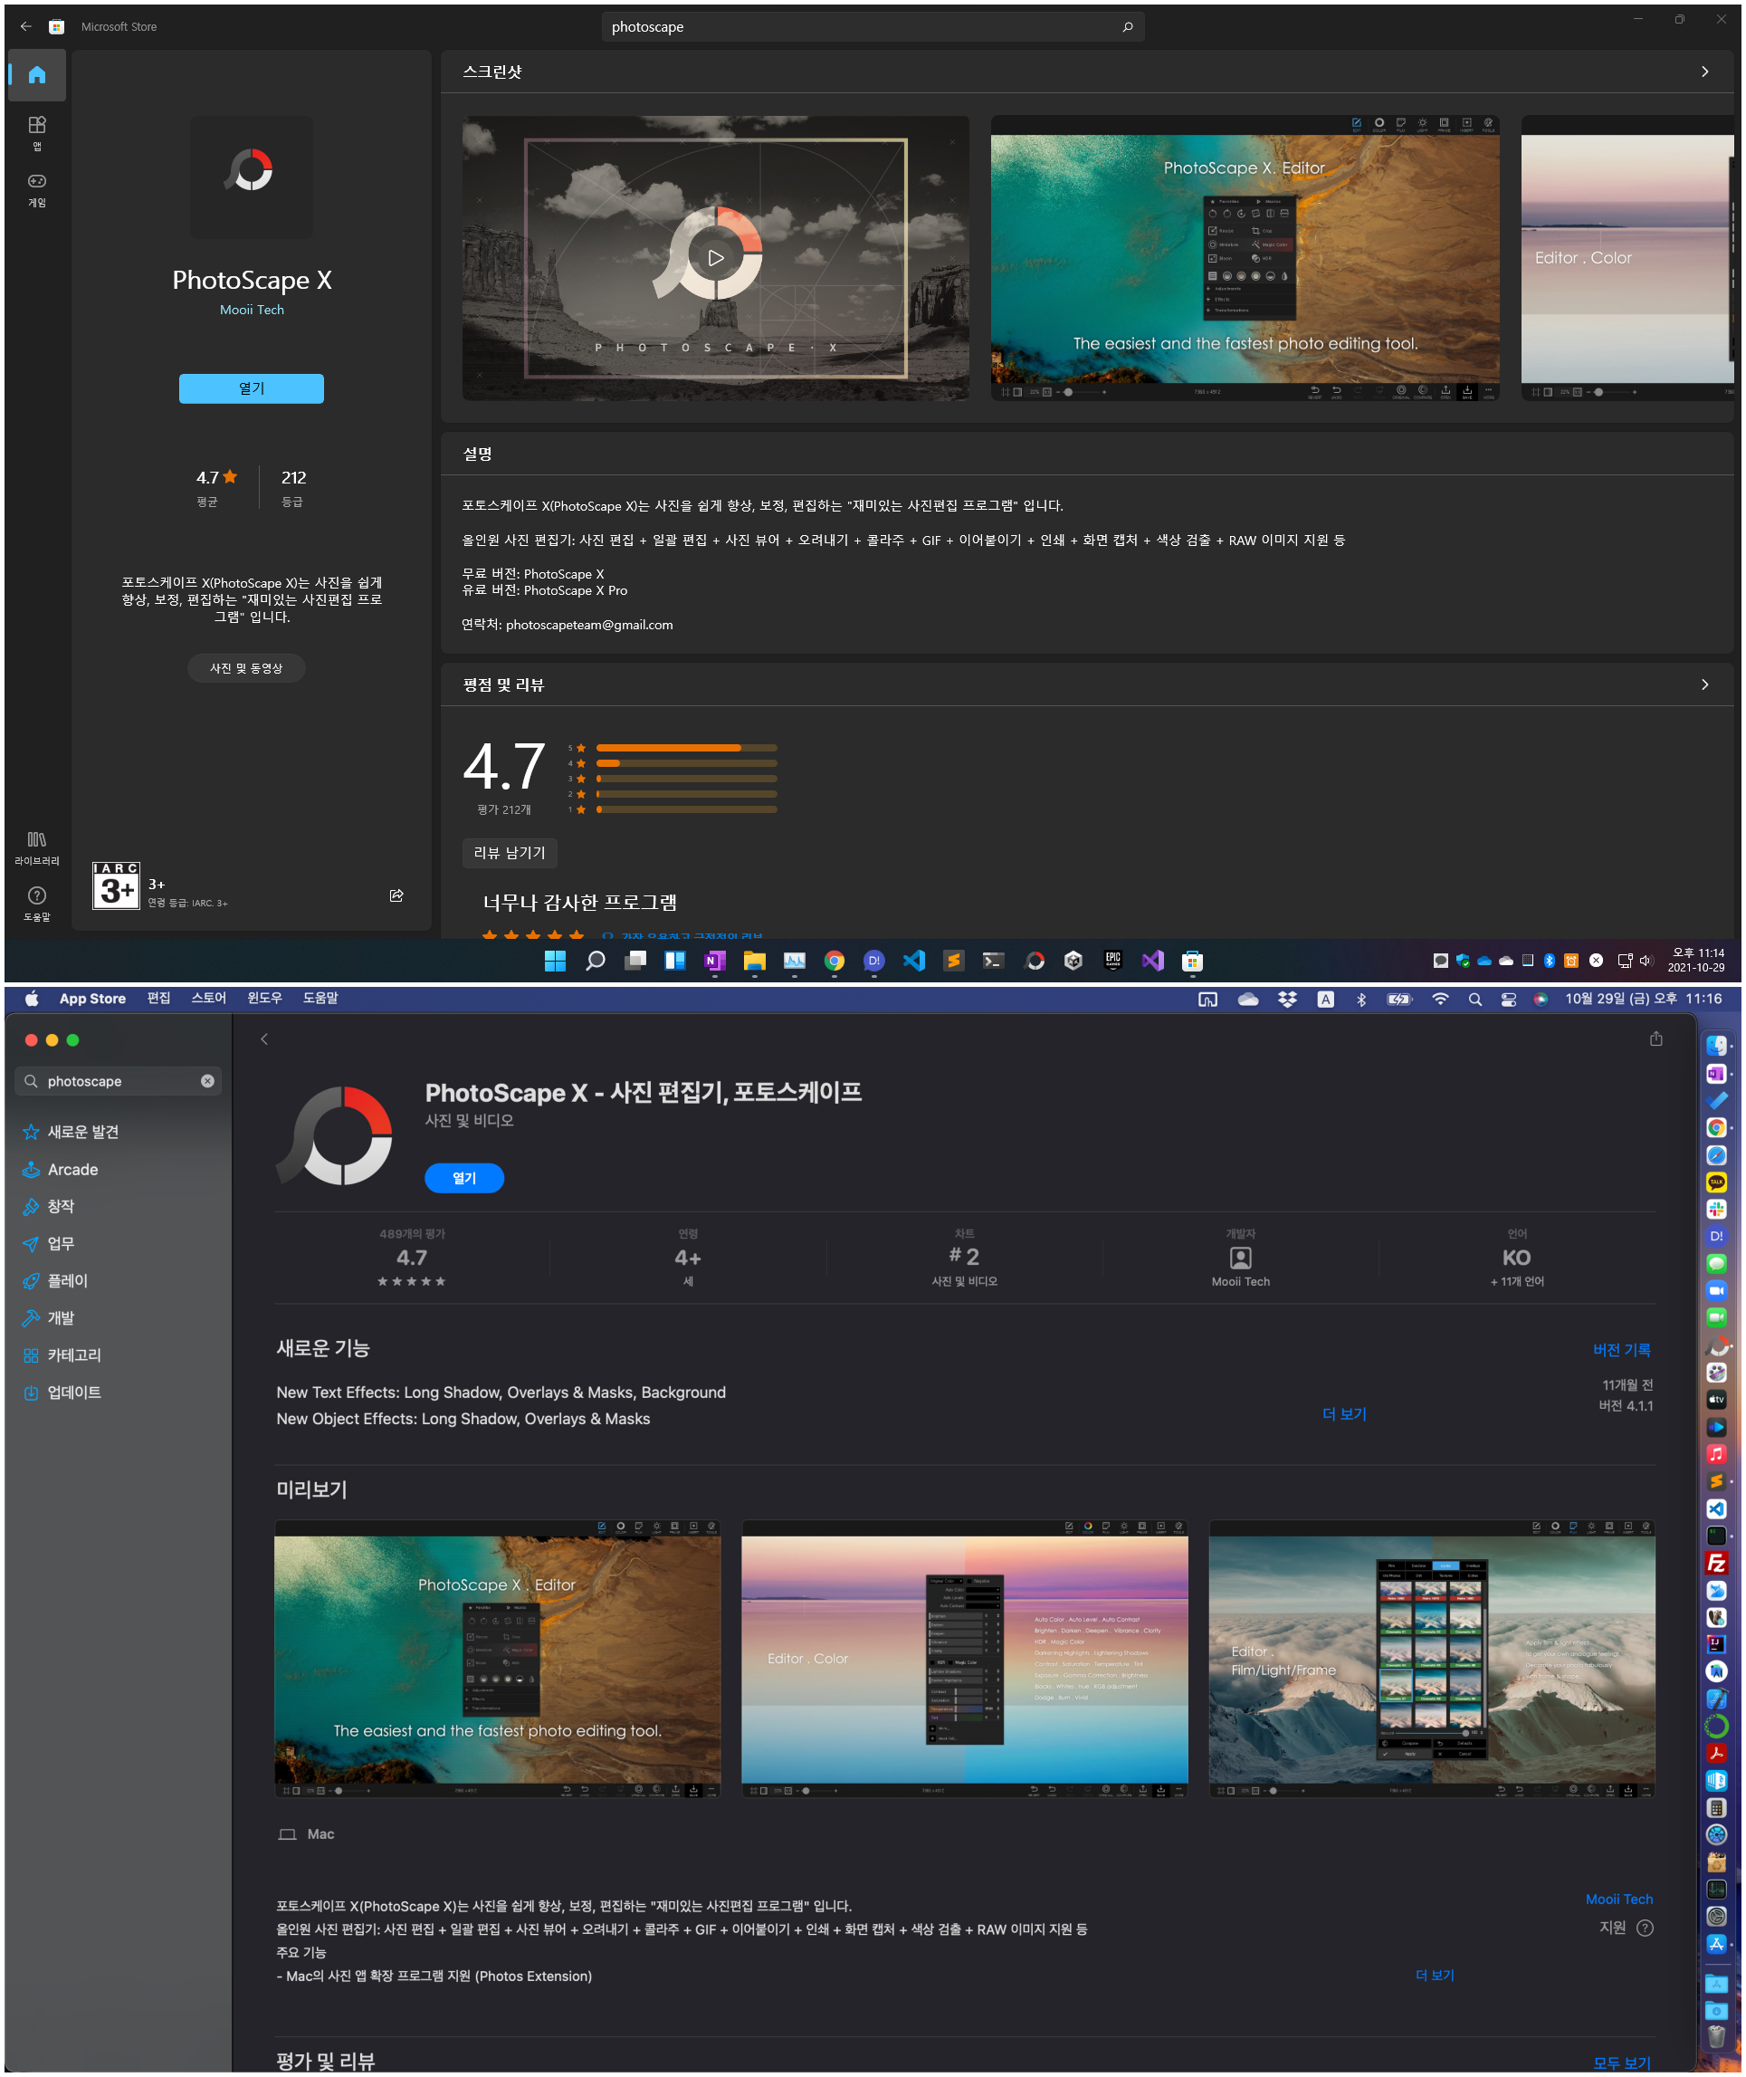Open the Apps section in Microsoft Store sidebar
The image size is (1746, 2077).
[36, 130]
